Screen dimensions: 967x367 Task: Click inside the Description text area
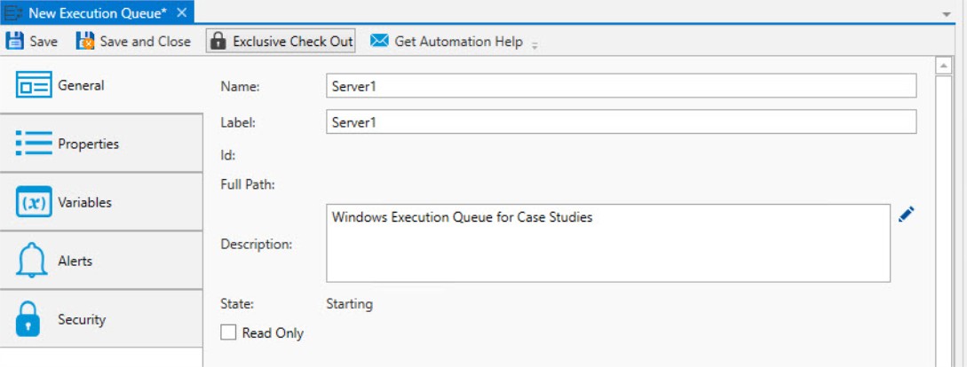tap(608, 243)
